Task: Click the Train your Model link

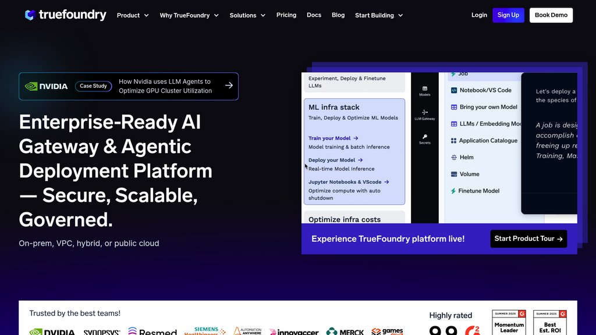Action: [329, 138]
